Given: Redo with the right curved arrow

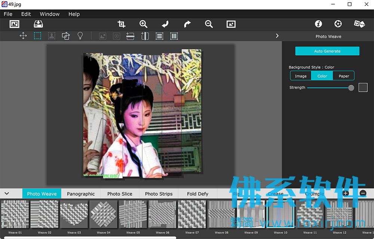Looking at the screenshot, I should (x=187, y=24).
